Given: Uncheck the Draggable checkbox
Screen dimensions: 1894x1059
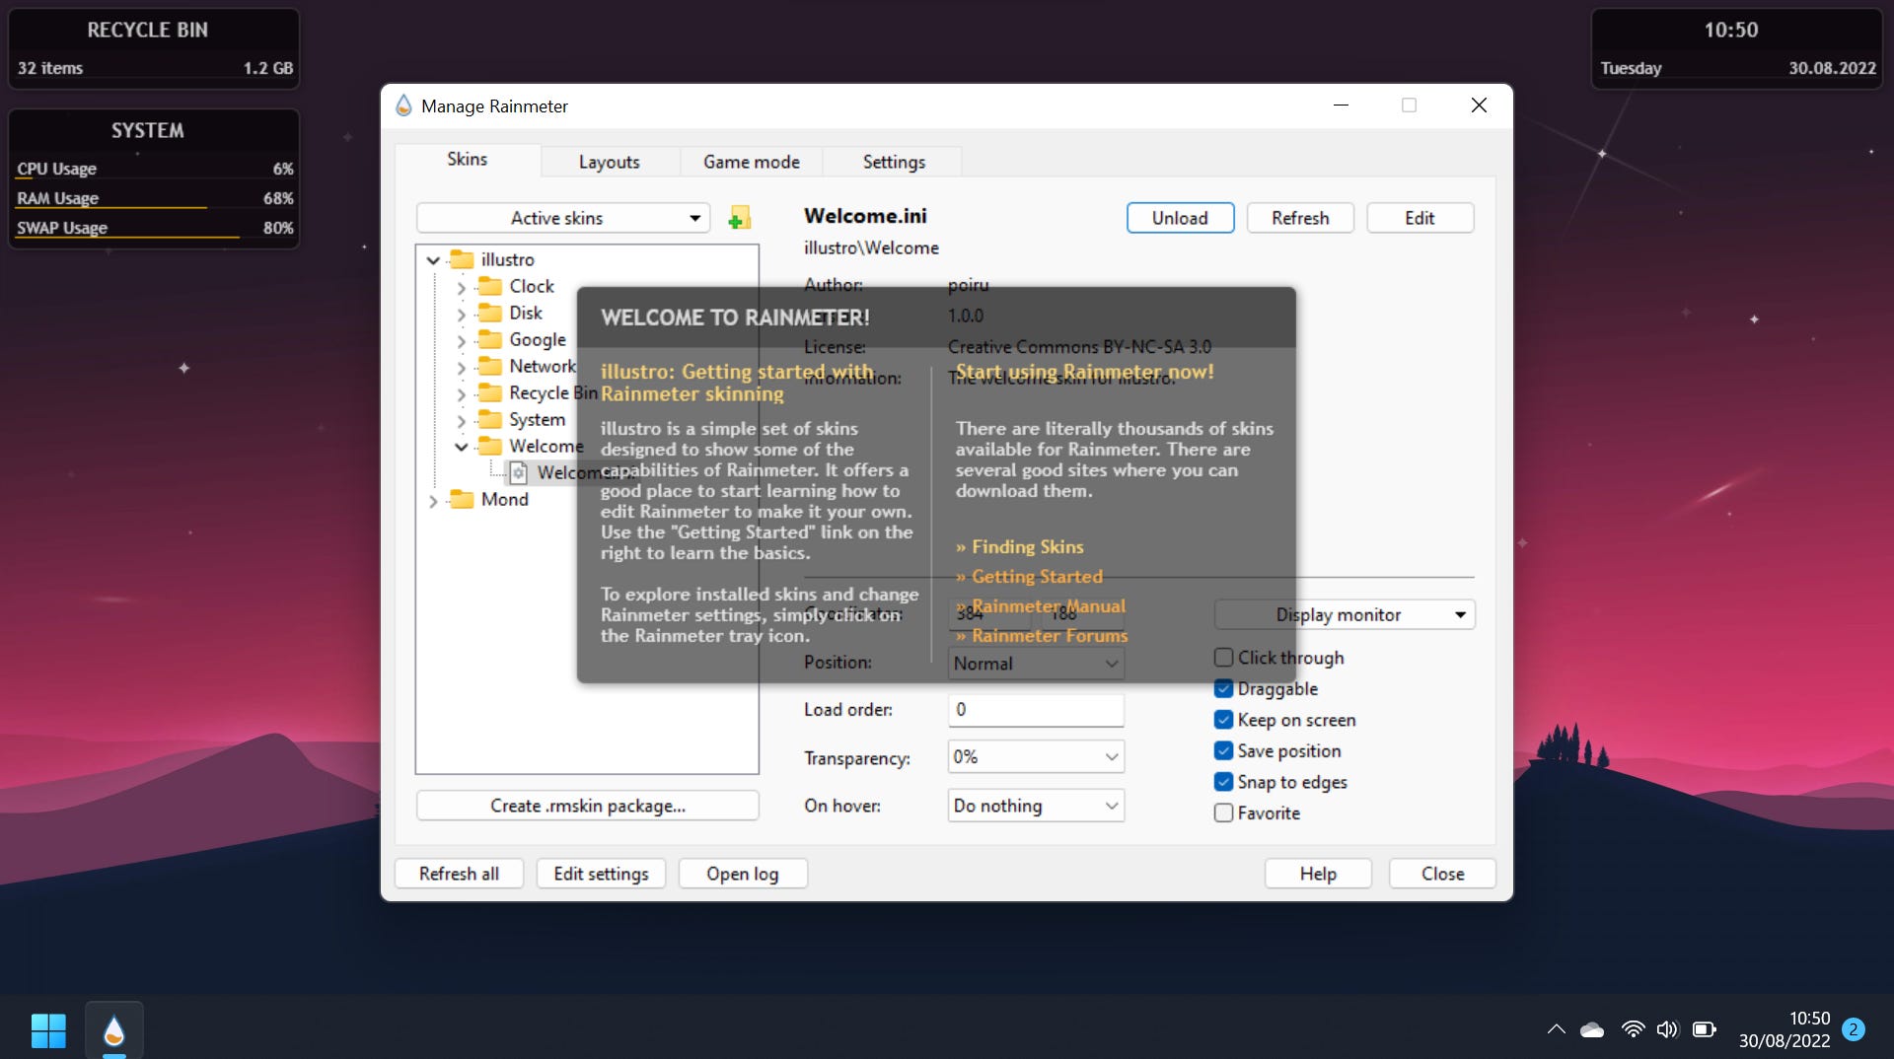Looking at the screenshot, I should click(1223, 688).
